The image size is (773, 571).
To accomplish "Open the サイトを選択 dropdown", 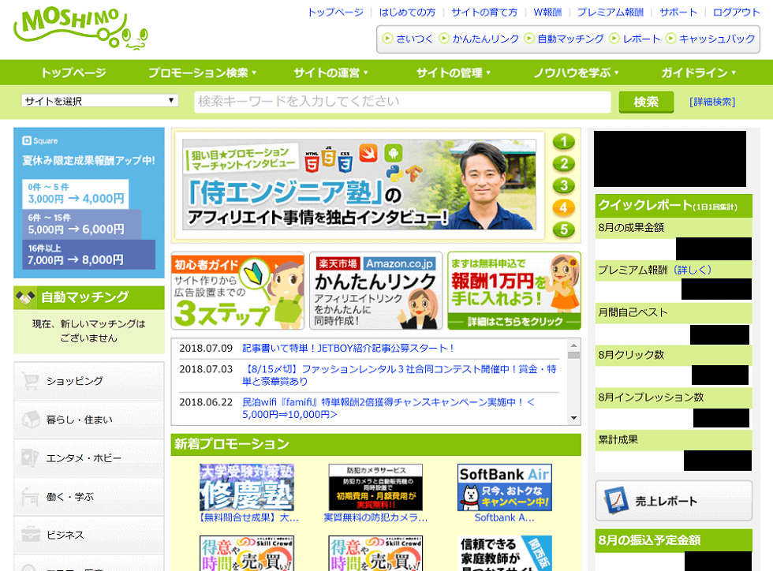I will pos(99,101).
